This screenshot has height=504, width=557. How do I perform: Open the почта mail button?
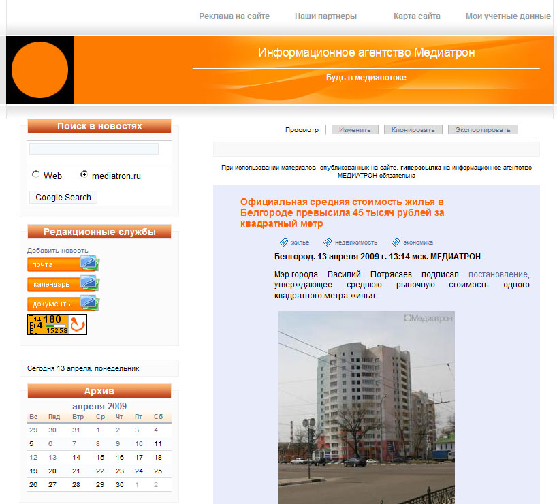[x=63, y=264]
